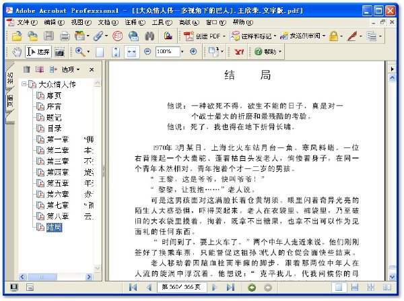
Task: Select the Hand tool
Action: click(17, 52)
